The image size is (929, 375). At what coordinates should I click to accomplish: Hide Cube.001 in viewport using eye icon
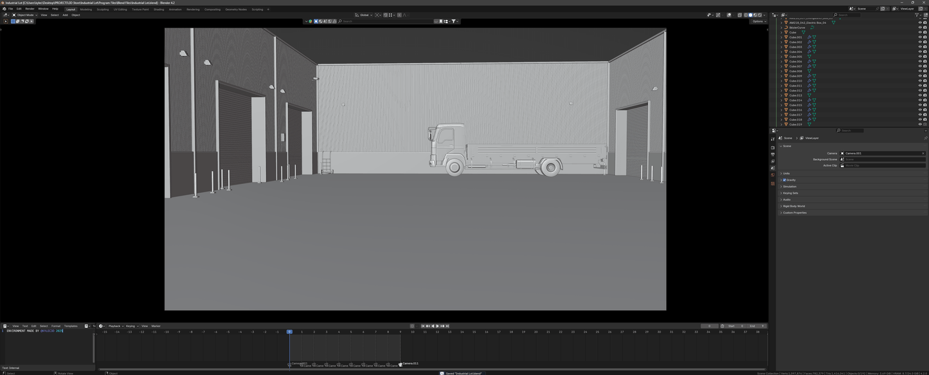tap(919, 37)
